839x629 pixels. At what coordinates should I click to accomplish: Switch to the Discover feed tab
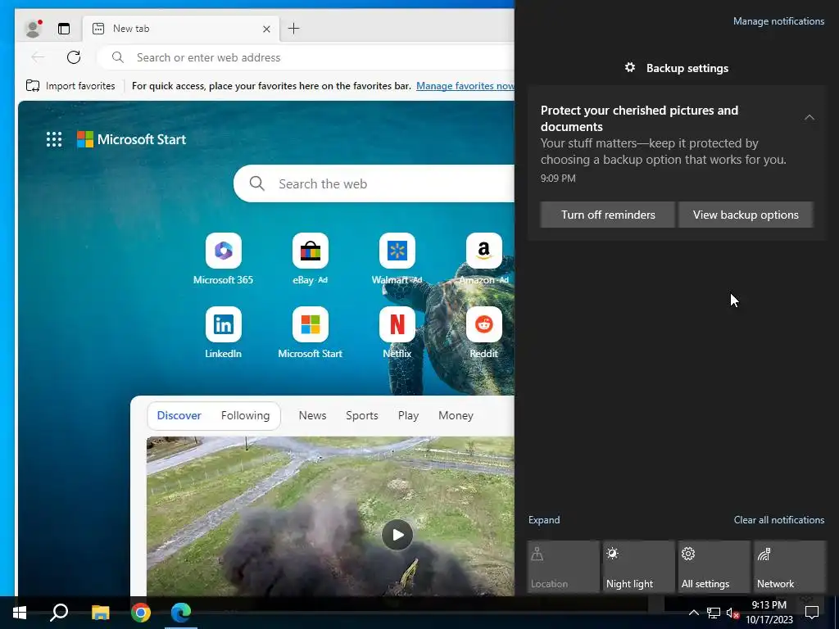click(x=179, y=415)
